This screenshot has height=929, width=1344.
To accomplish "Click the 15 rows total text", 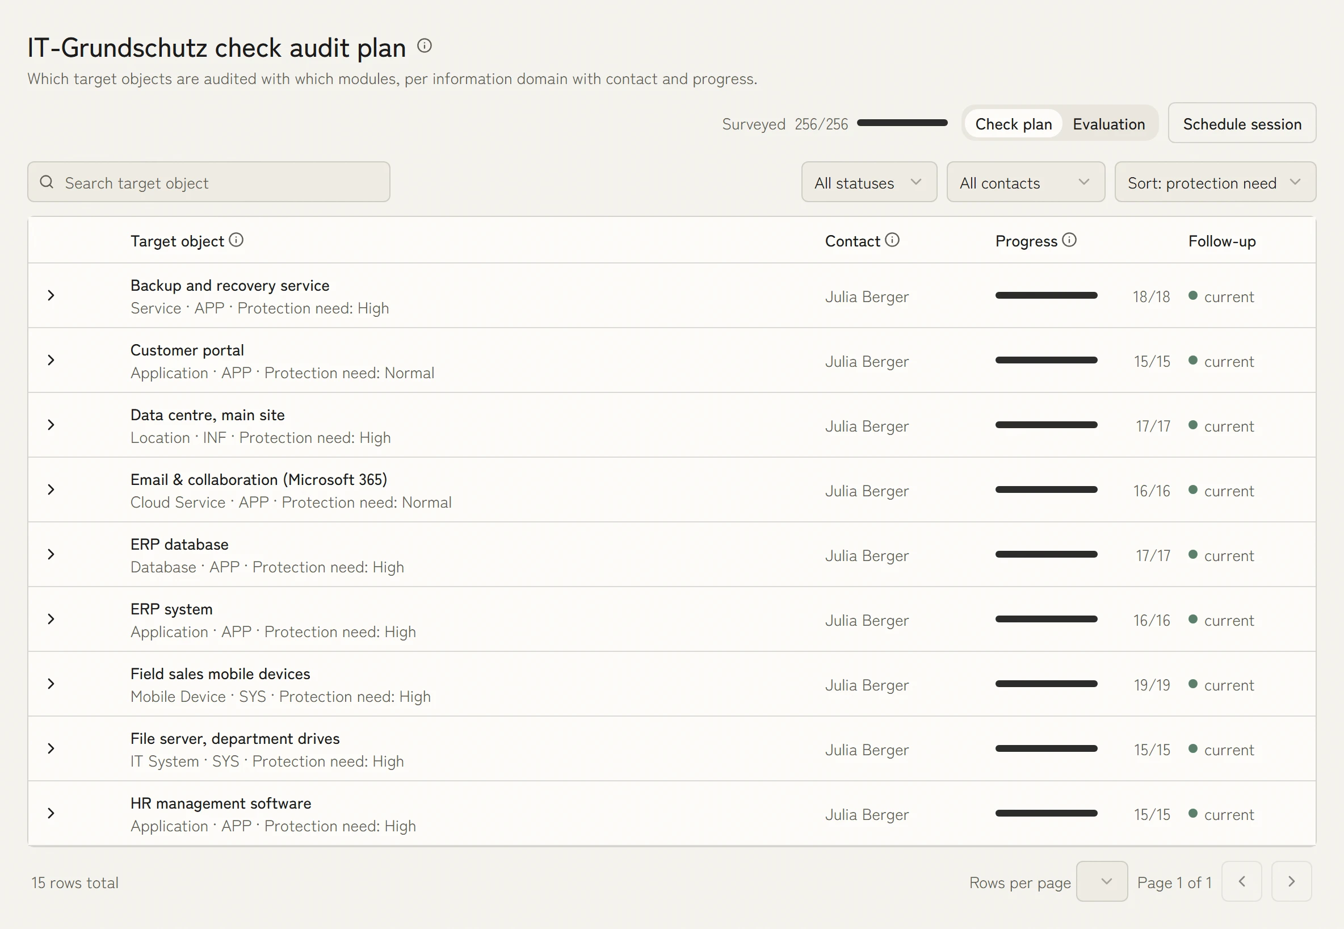I will tap(75, 882).
